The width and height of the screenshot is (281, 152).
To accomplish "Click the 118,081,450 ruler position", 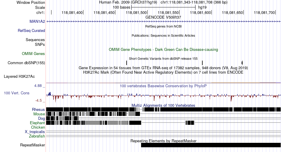I will click(x=104, y=12).
